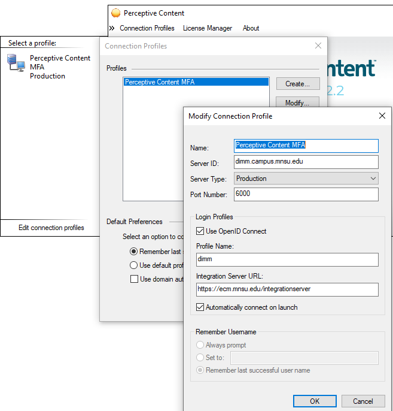The width and height of the screenshot is (393, 411).
Task: Open the Server Type dropdown
Action: click(x=306, y=179)
